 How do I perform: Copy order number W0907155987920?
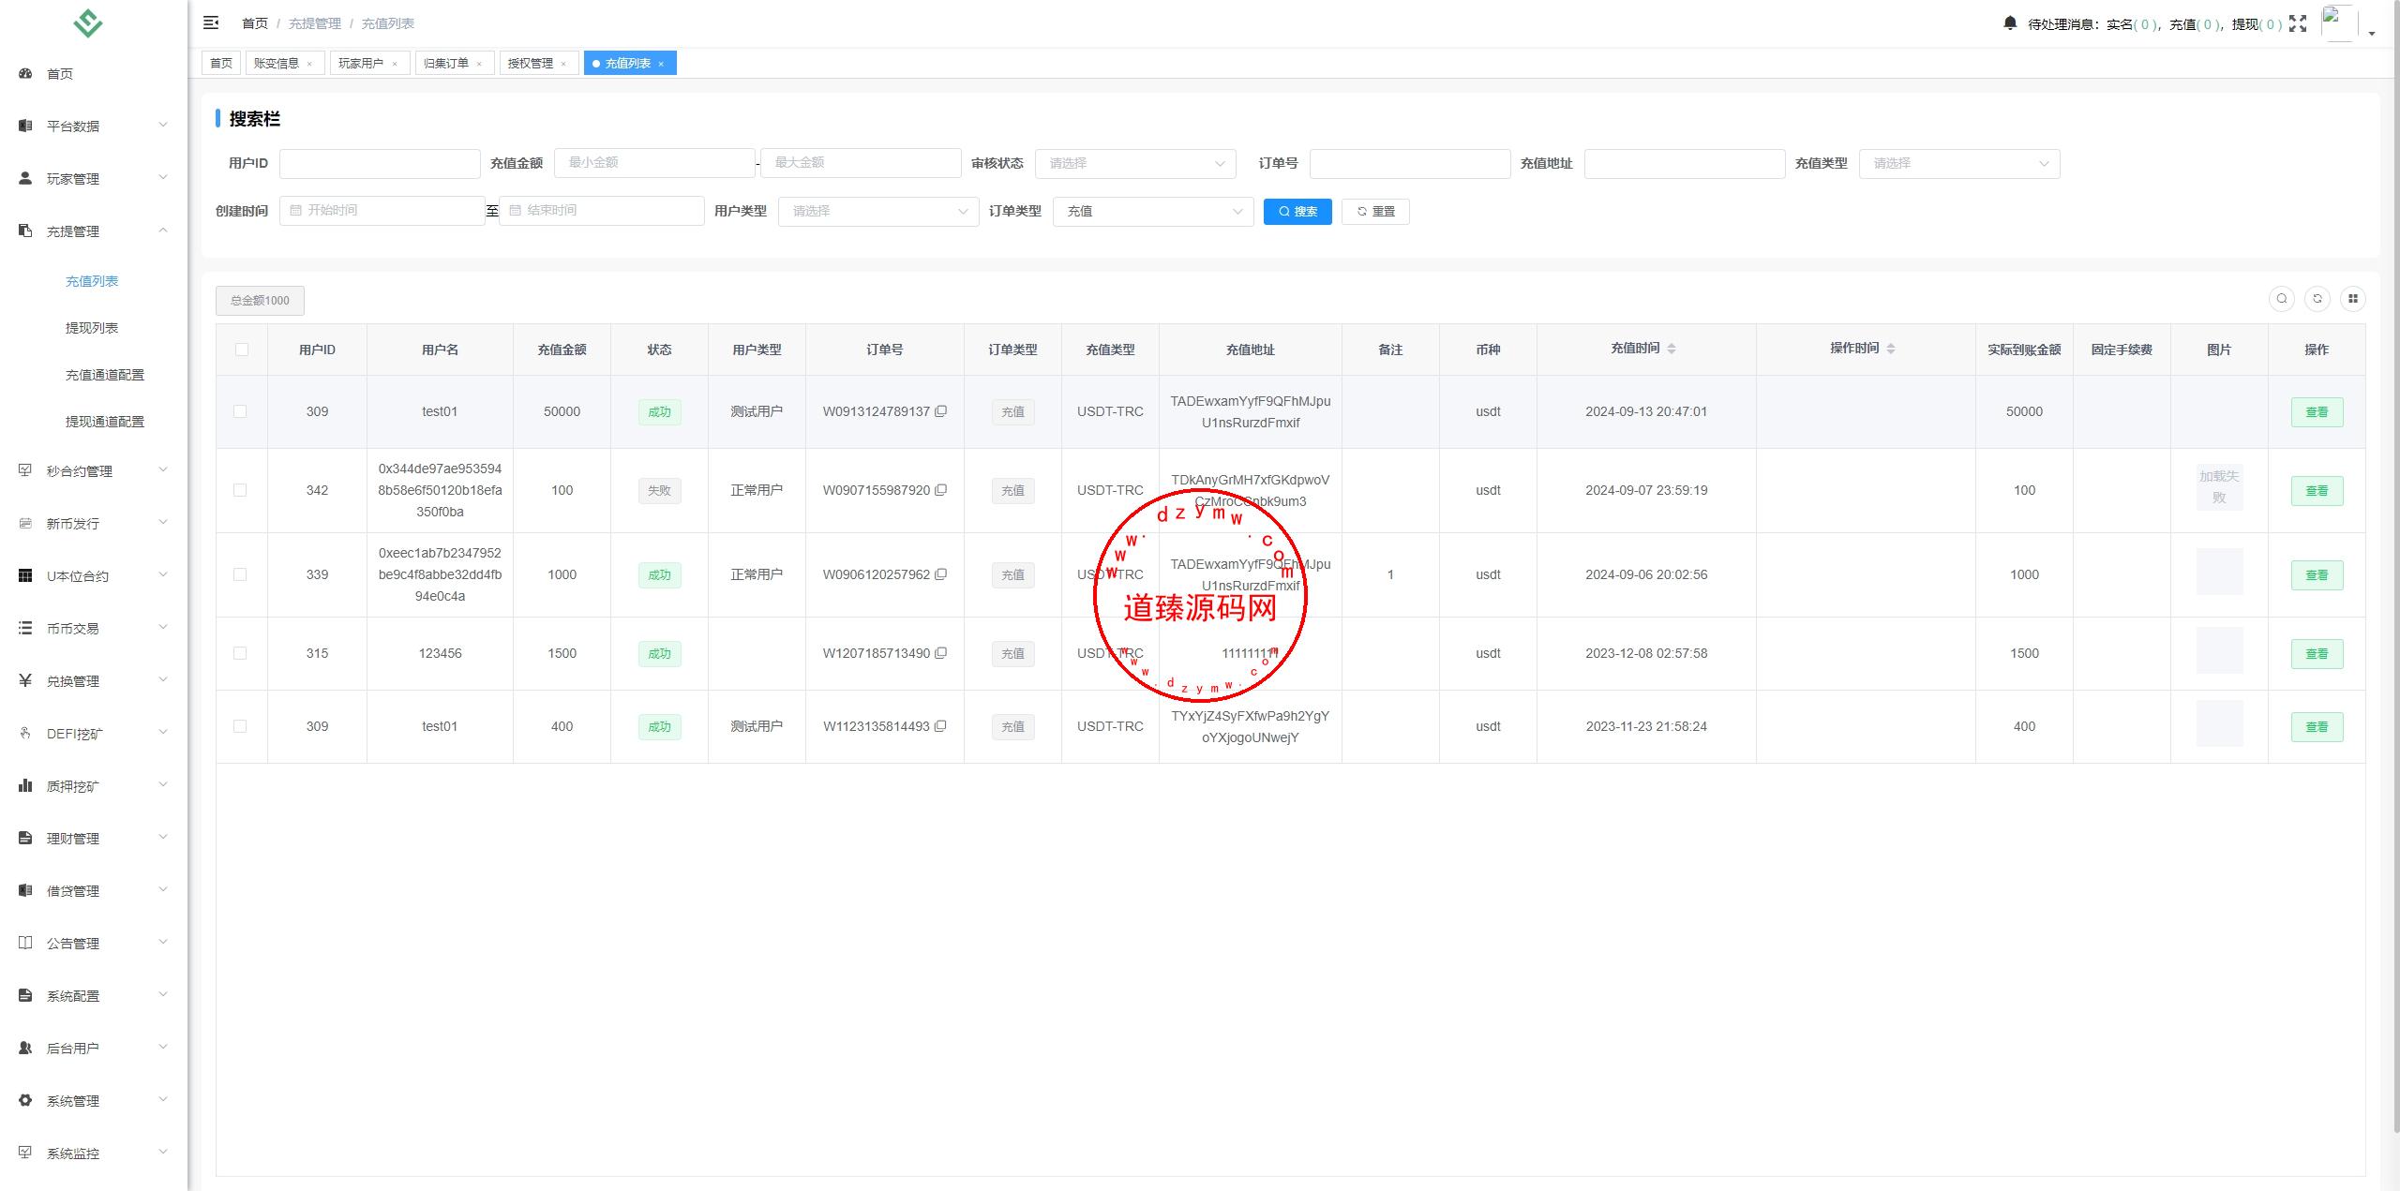941,490
